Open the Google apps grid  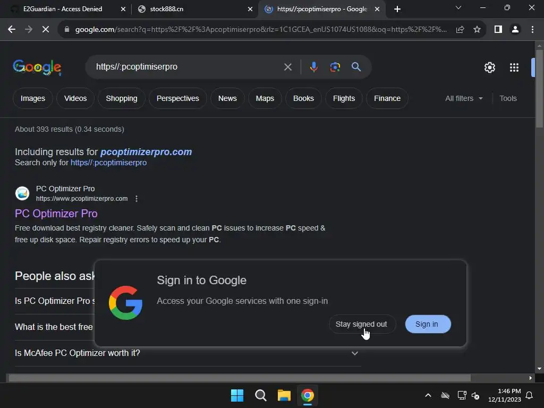pos(514,67)
